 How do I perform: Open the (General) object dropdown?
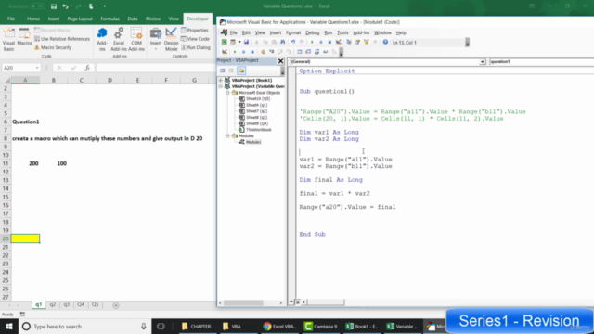[483, 62]
